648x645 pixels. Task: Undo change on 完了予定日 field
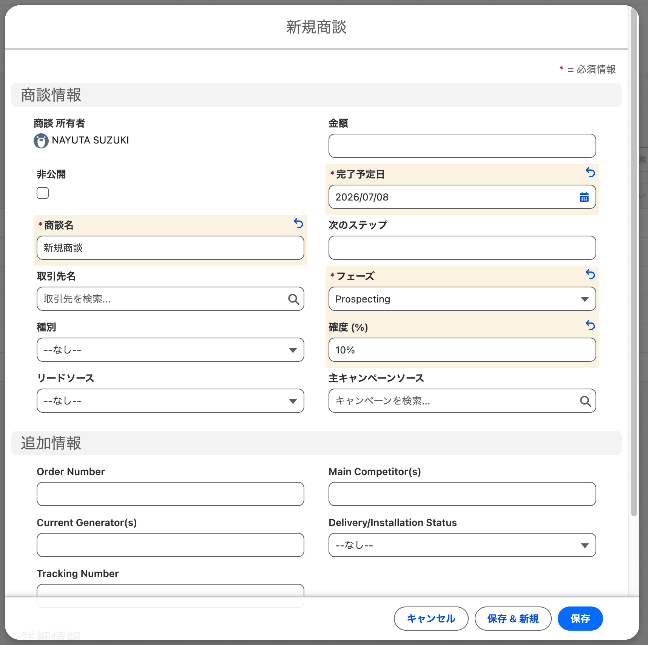(590, 173)
